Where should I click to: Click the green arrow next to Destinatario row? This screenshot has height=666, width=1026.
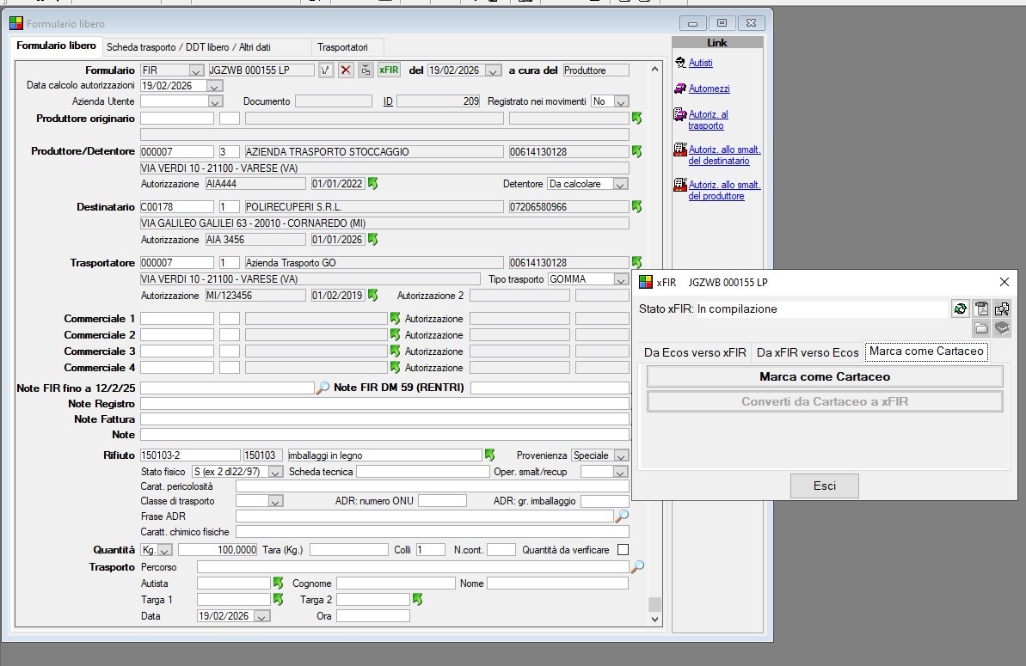[636, 207]
